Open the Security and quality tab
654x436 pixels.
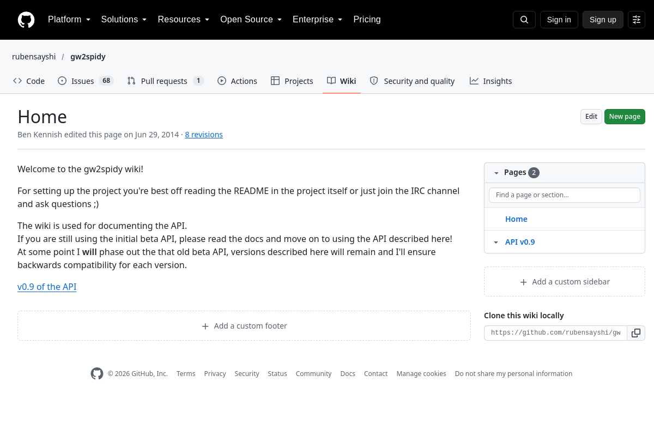point(412,81)
